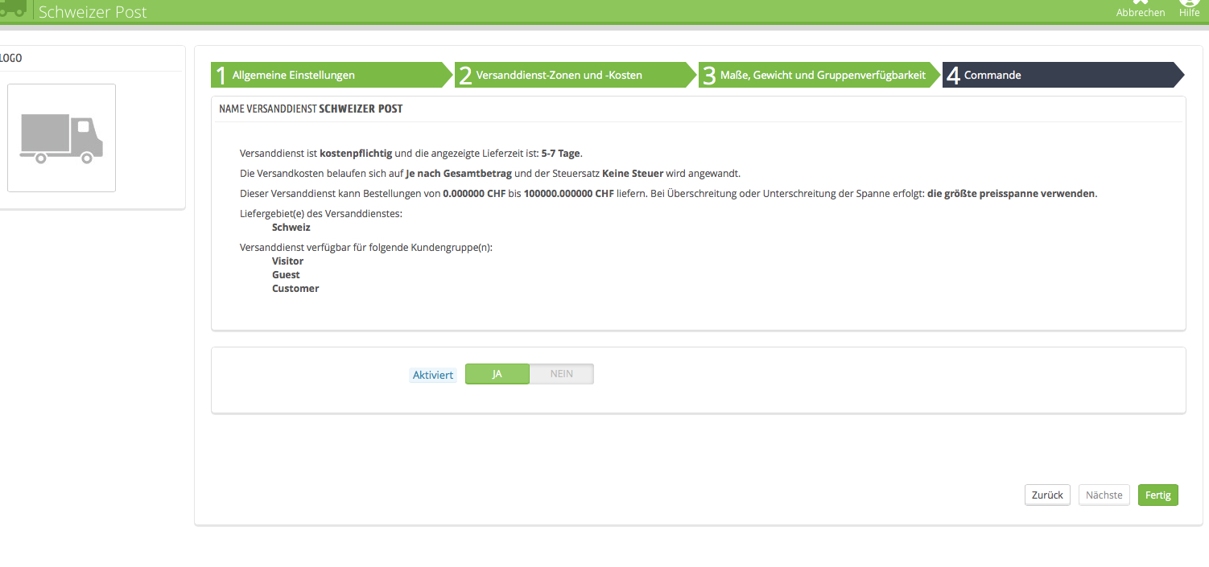The width and height of the screenshot is (1209, 567).
Task: Click the Schweizer Post page title
Action: coord(93,12)
